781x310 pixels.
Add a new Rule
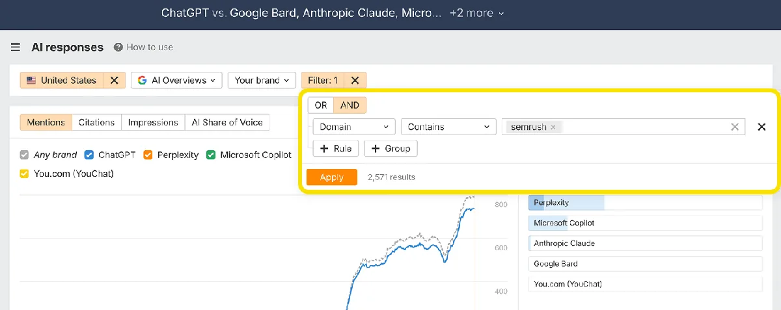(x=336, y=149)
